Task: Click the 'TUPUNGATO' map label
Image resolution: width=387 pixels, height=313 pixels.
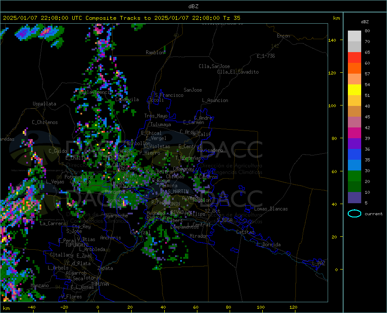Action: pyautogui.click(x=77, y=245)
